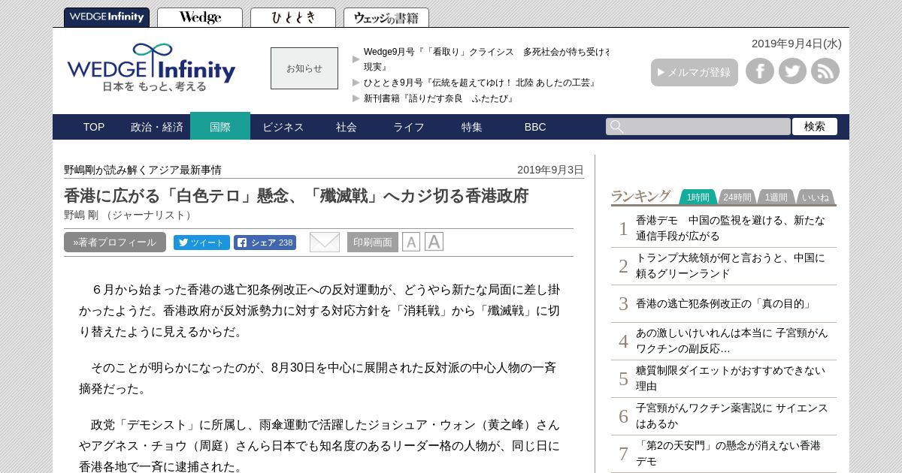Switch to the ウェッジの書籍 tab
Image resolution: width=902 pixels, height=473 pixels.
[x=386, y=17]
